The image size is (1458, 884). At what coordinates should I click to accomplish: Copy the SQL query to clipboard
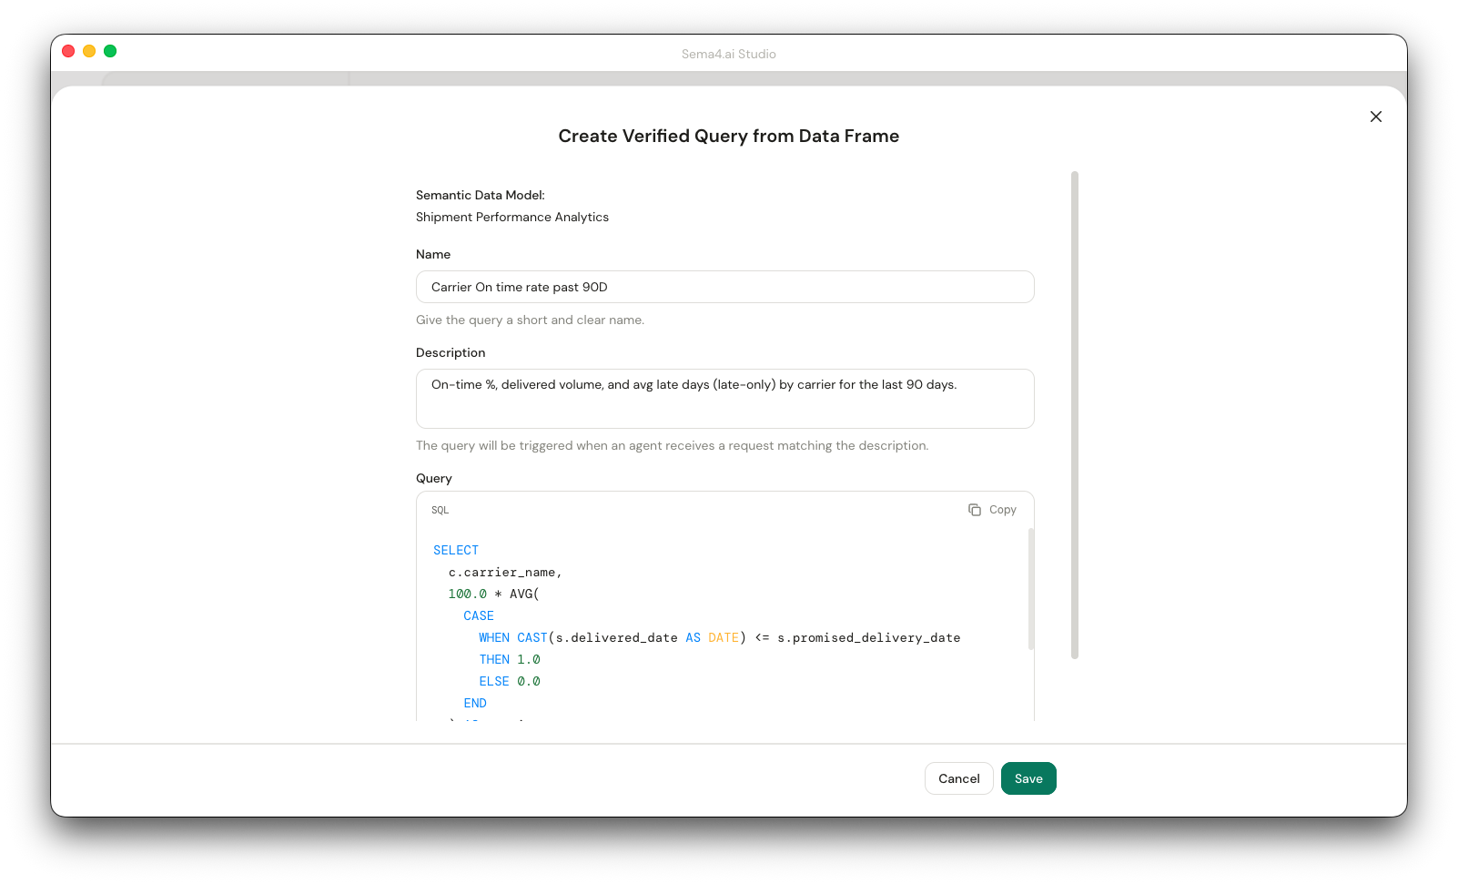click(992, 509)
